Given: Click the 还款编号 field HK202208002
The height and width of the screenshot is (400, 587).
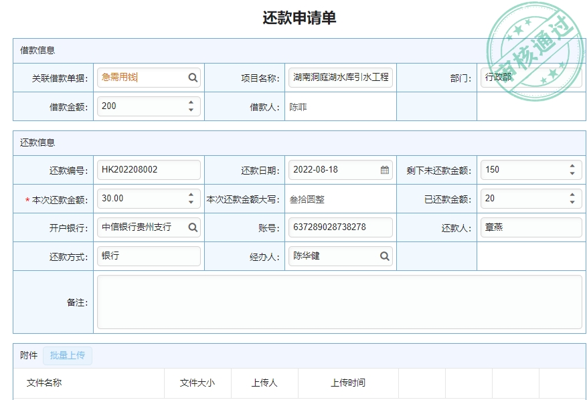Looking at the screenshot, I should coord(149,170).
